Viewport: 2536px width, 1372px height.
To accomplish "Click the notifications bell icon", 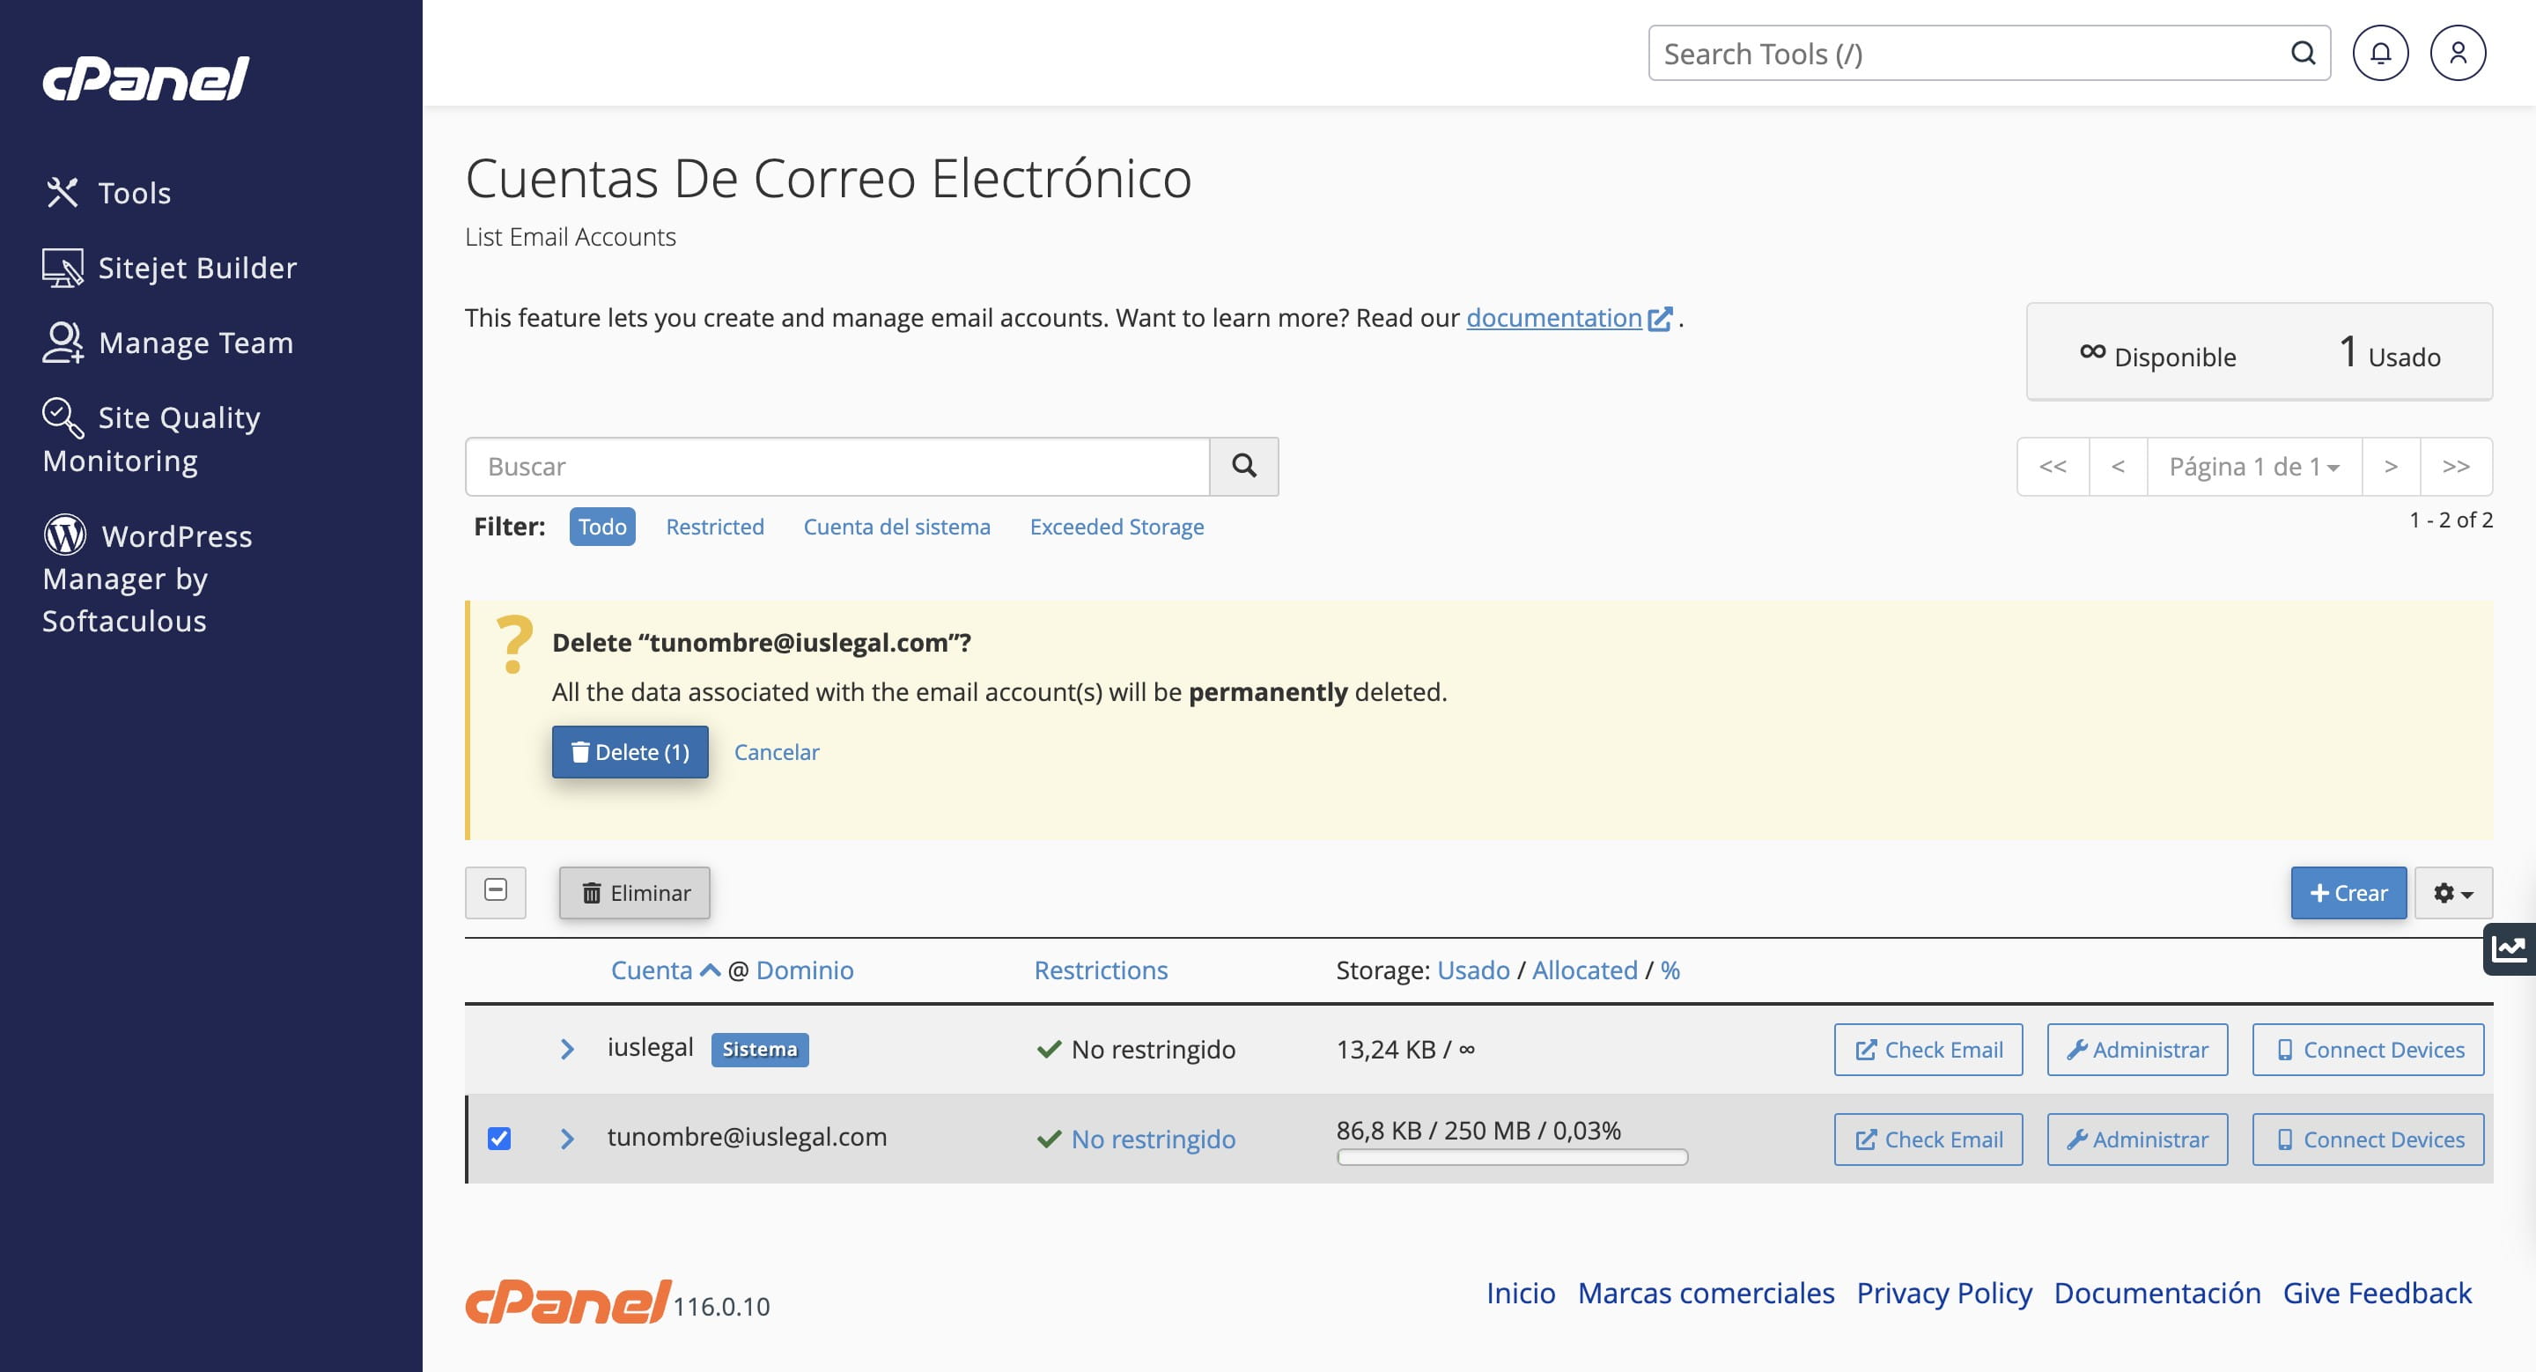I will (2381, 52).
